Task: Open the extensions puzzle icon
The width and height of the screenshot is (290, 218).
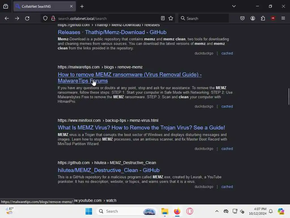Action: [x=263, y=18]
